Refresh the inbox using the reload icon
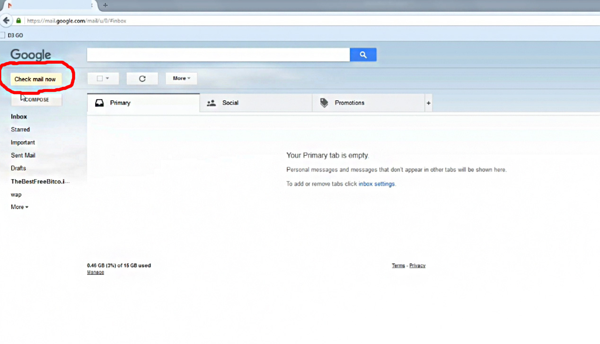 point(142,78)
